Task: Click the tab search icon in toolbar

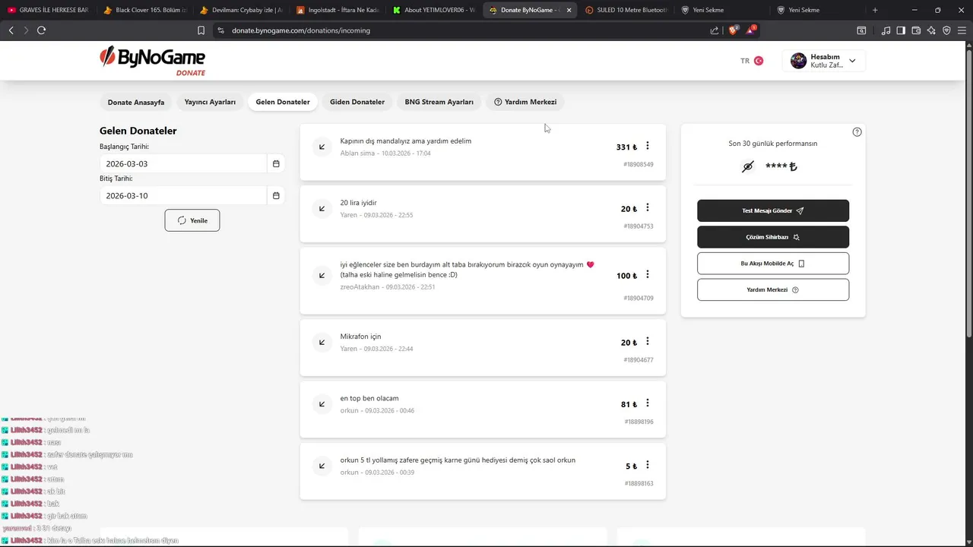Action: (861, 30)
